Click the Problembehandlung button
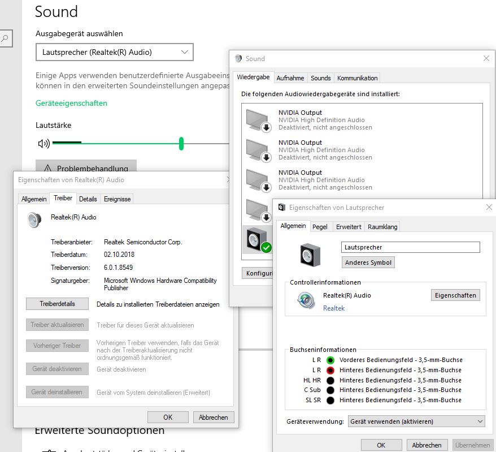The width and height of the screenshot is (496, 452). 86,166
